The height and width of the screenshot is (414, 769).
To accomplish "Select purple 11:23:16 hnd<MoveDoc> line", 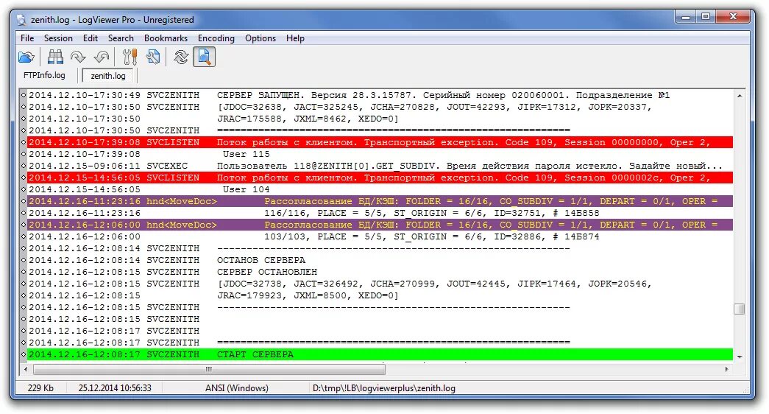I will [x=380, y=201].
